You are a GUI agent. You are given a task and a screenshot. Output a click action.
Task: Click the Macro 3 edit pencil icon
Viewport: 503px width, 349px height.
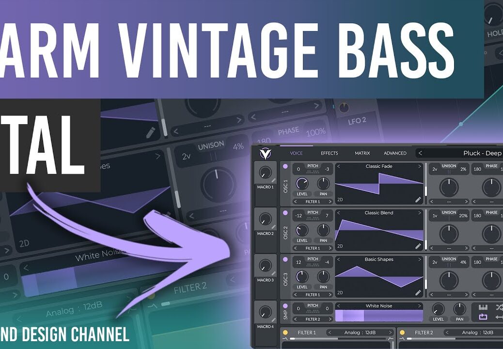click(273, 273)
